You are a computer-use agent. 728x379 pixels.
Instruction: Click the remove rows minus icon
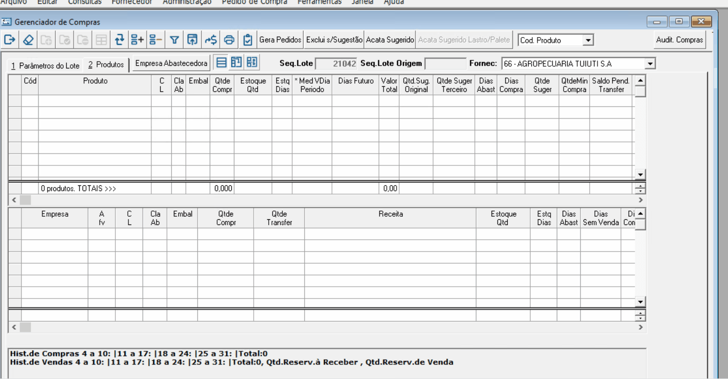156,40
